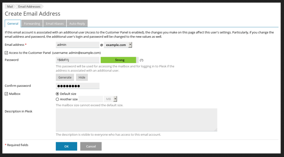284x157 pixels.
Task: Hide the password with Hide button
Action: coord(82,77)
